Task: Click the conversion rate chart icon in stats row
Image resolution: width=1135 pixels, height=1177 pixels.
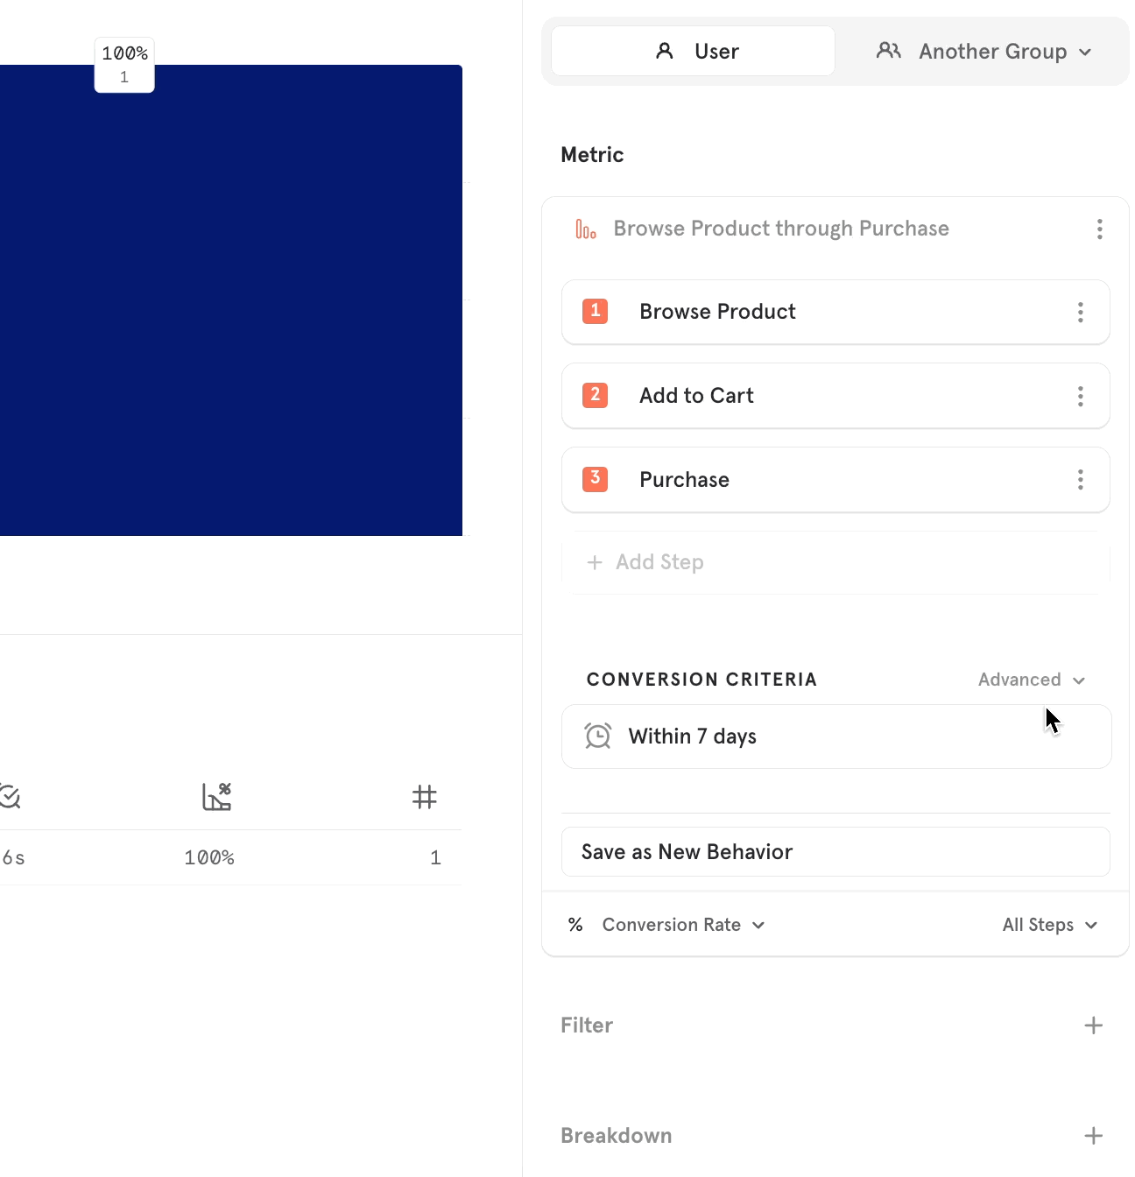Action: pyautogui.click(x=216, y=797)
